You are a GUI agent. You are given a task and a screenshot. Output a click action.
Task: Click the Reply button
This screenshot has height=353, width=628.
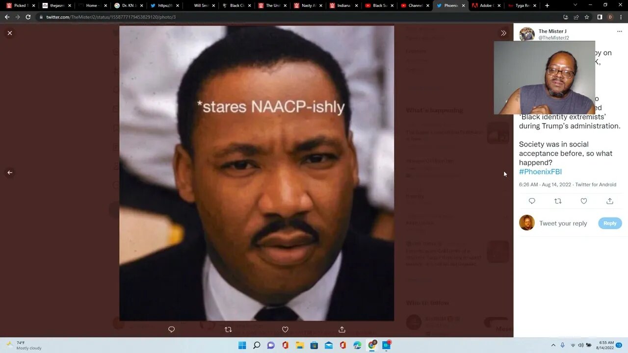(x=610, y=223)
